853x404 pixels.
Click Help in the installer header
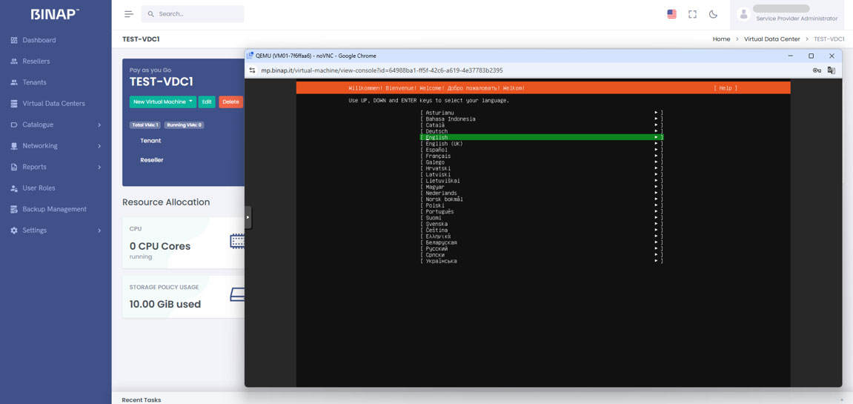tap(725, 88)
